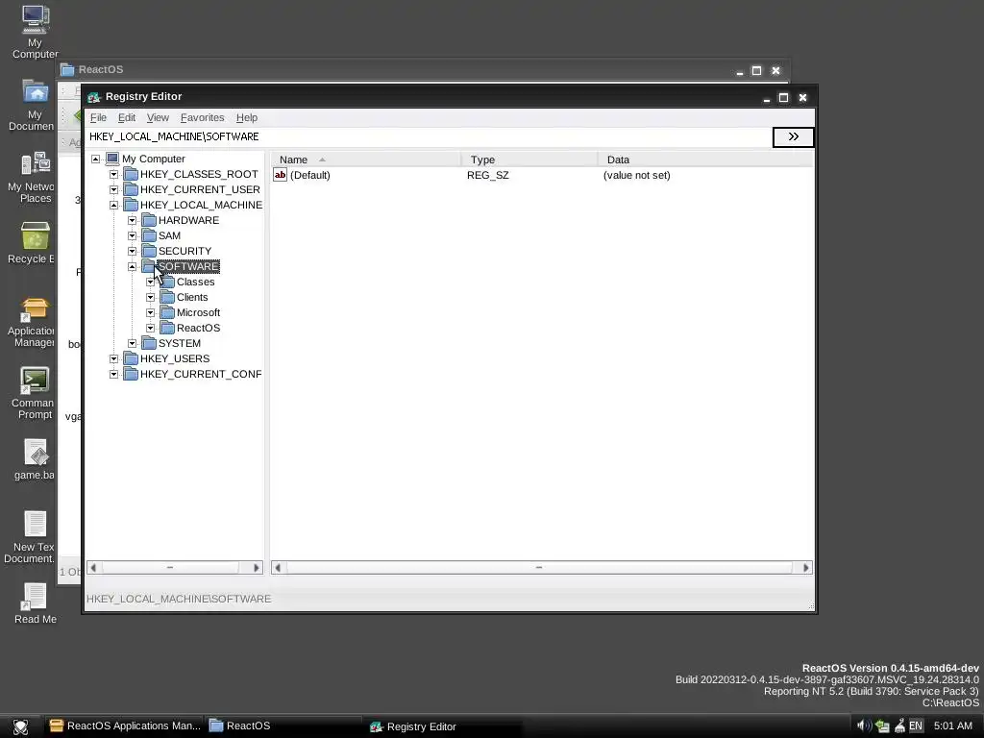Open the File menu
The width and height of the screenshot is (984, 738).
[x=98, y=117]
